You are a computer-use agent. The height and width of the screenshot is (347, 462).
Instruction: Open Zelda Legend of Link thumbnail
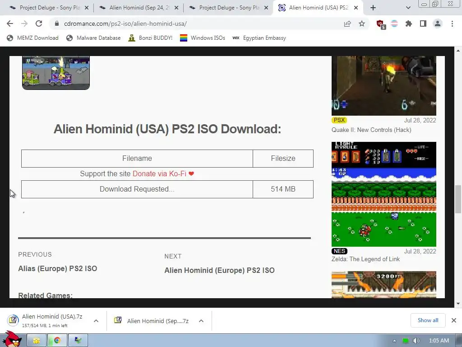(383, 194)
